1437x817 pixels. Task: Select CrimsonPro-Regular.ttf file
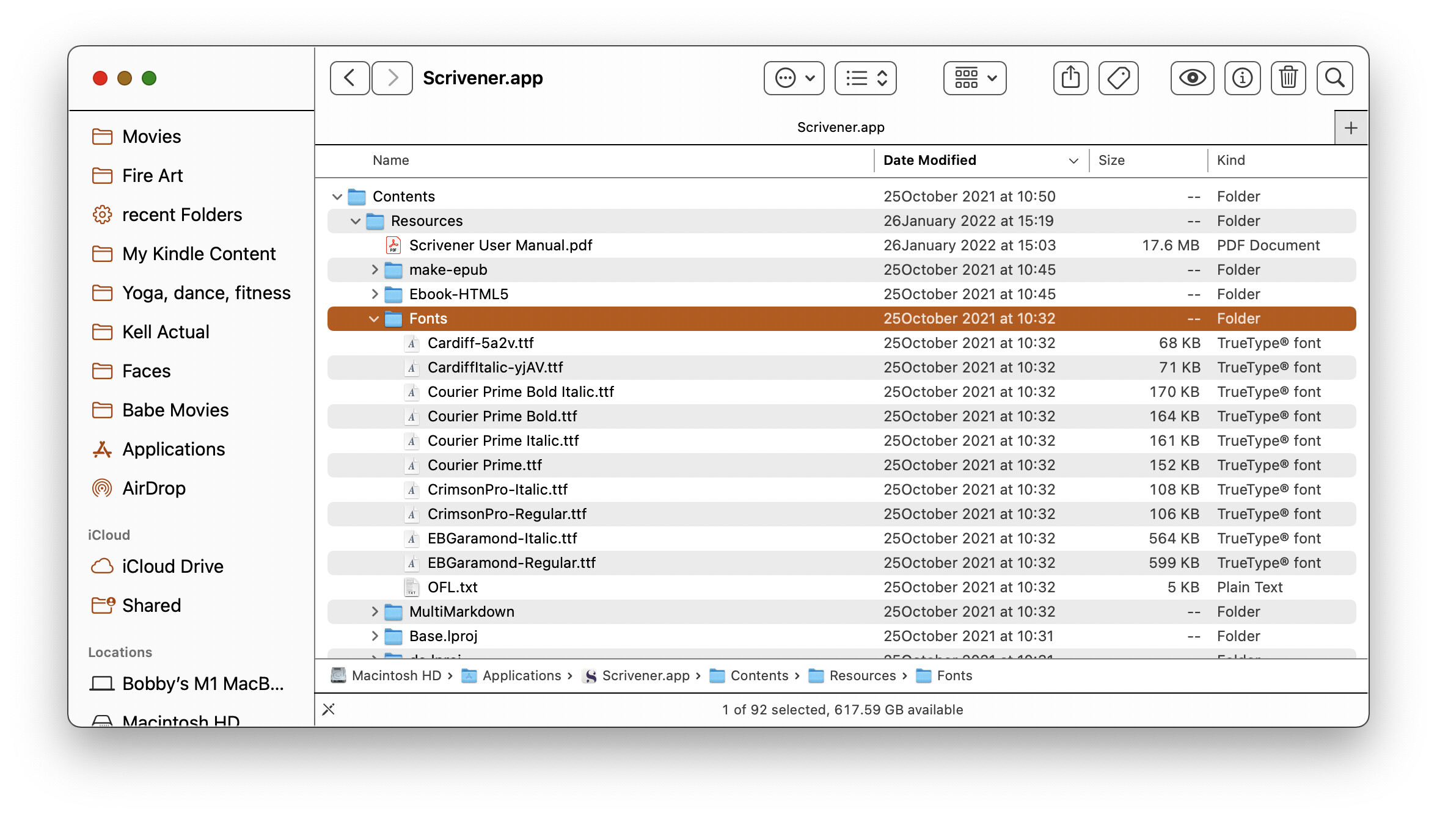coord(841,514)
